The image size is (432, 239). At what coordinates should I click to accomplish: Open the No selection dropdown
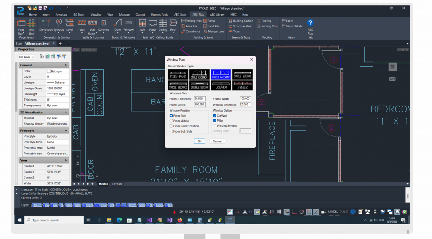(26, 57)
